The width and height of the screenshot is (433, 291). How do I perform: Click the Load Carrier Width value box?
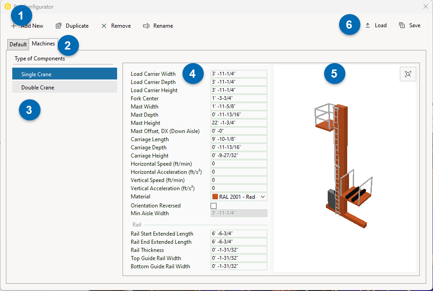click(x=238, y=74)
